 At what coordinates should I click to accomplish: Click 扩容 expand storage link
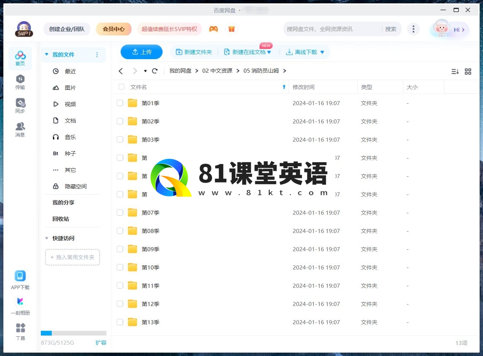pos(101,343)
